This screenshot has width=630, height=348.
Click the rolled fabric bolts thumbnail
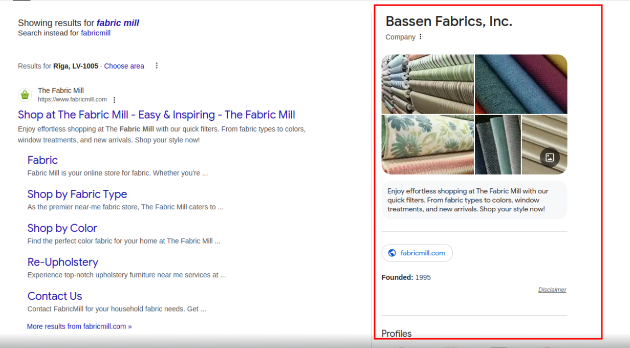428,83
